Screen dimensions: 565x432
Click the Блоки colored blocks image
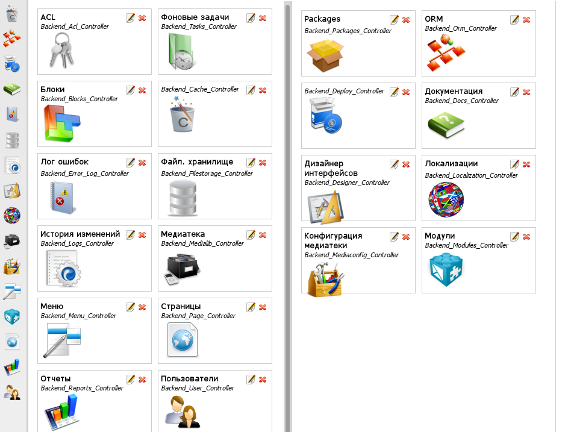click(x=61, y=124)
